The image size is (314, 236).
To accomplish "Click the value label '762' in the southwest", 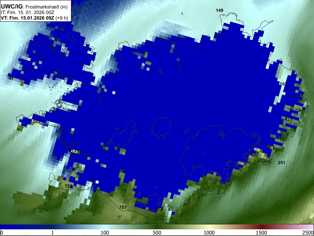I will pyautogui.click(x=68, y=186).
